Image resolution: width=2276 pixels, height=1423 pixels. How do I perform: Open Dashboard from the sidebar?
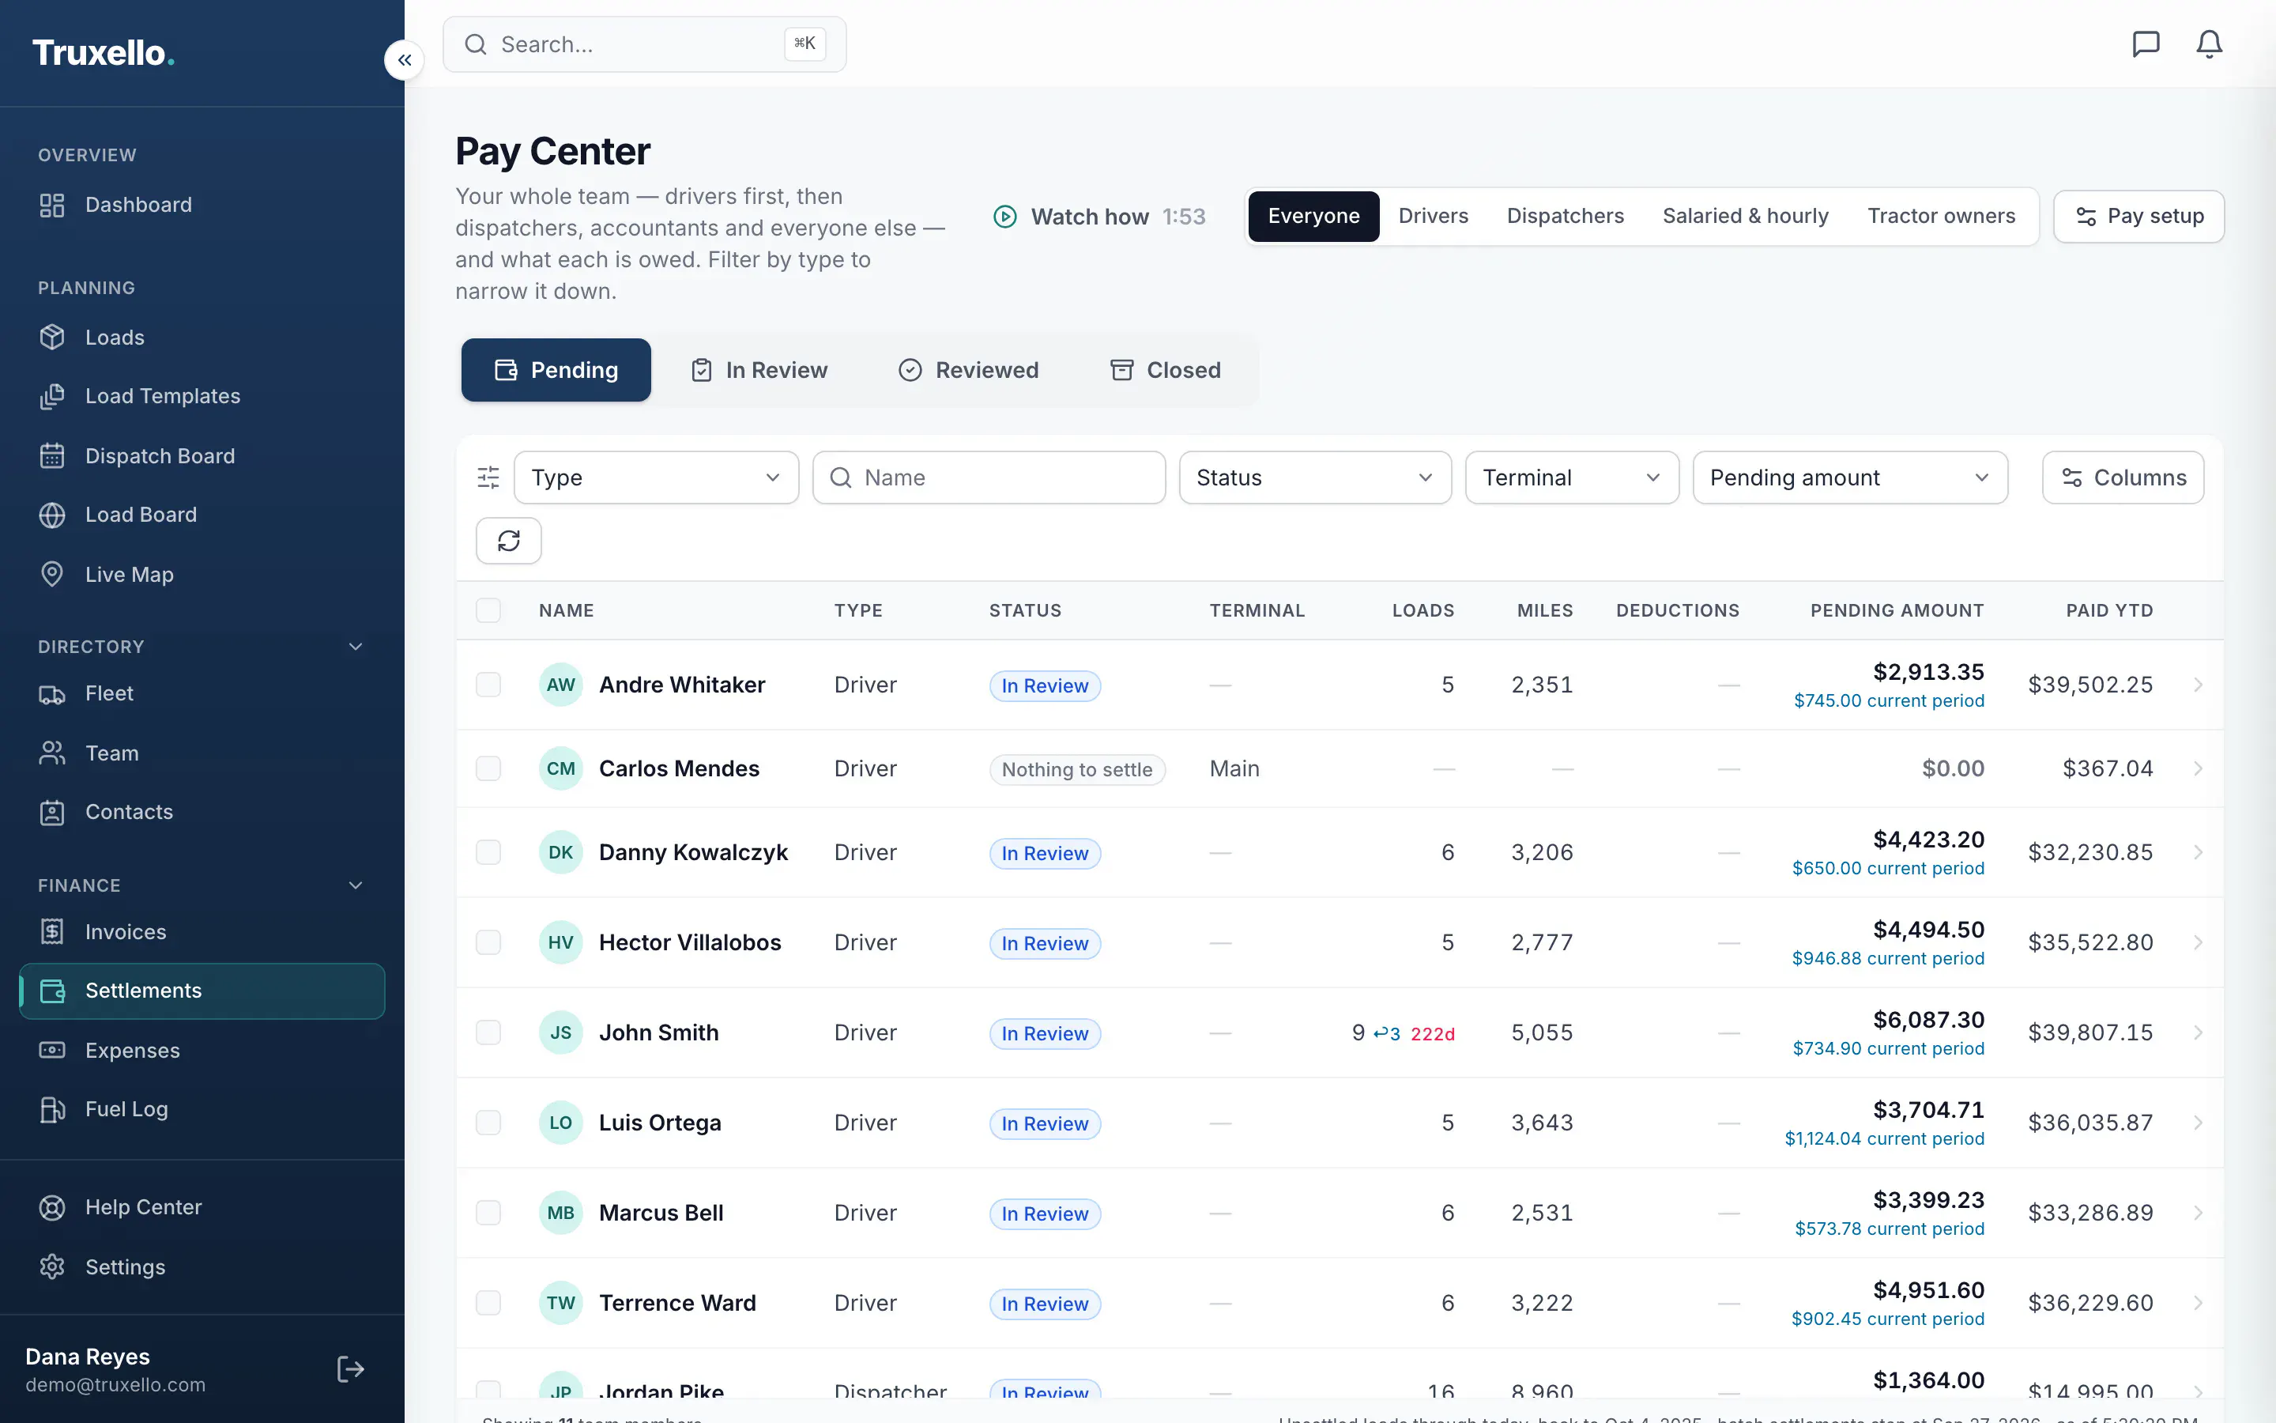pos(202,206)
